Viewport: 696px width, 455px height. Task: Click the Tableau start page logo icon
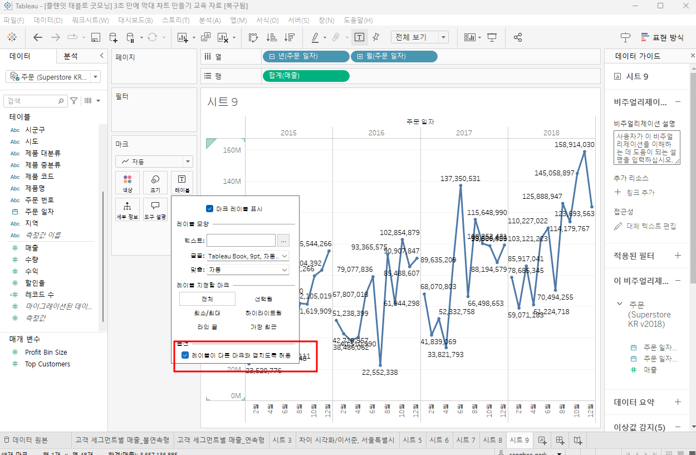(12, 37)
